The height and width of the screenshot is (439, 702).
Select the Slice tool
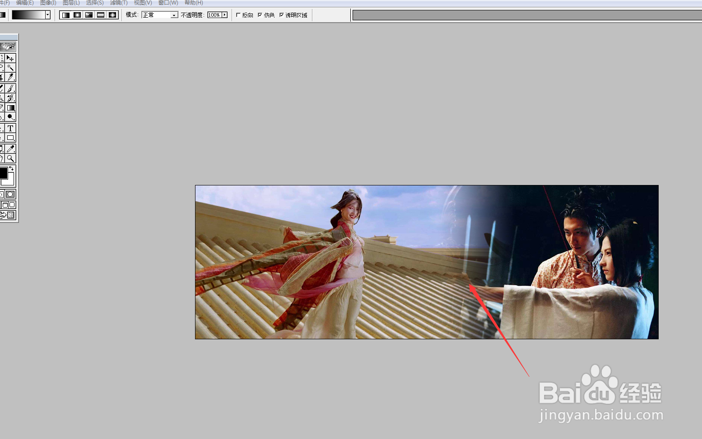tap(10, 77)
